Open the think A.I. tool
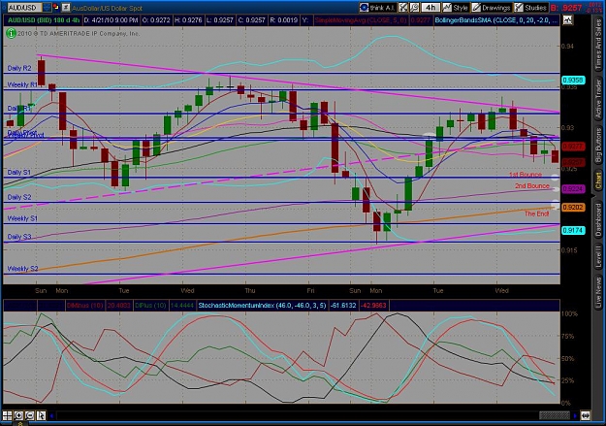 click(377, 8)
